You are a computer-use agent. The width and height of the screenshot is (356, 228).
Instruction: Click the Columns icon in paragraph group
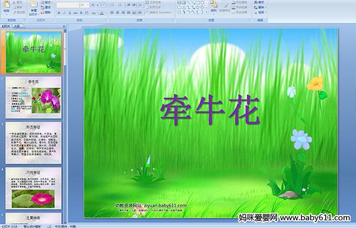(x=140, y=13)
